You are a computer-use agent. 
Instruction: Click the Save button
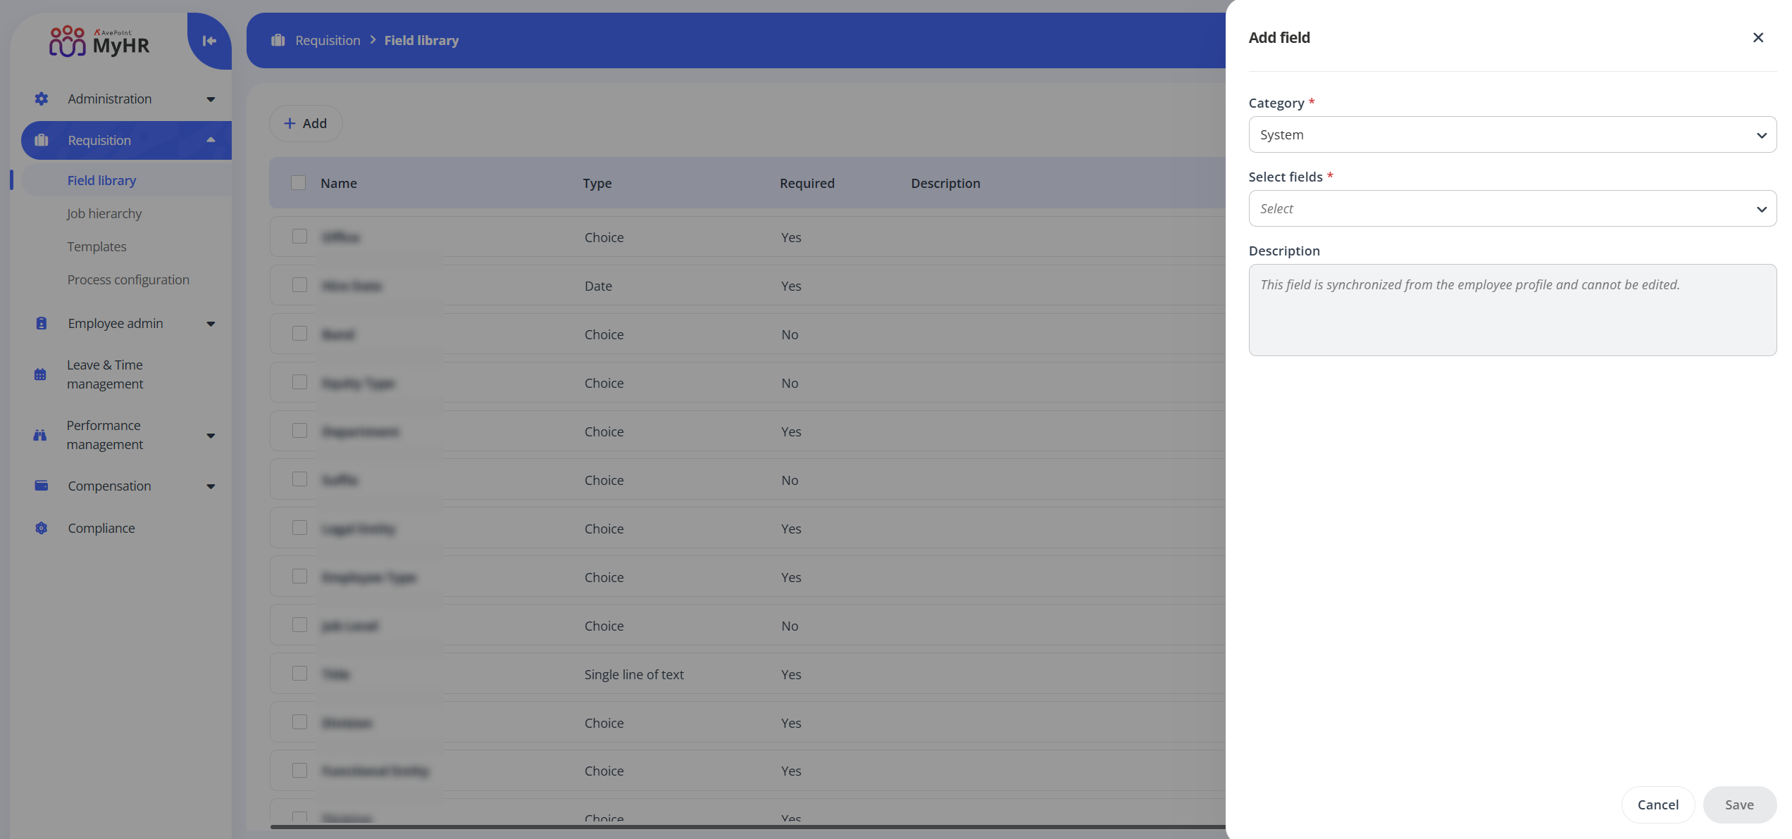(x=1739, y=805)
